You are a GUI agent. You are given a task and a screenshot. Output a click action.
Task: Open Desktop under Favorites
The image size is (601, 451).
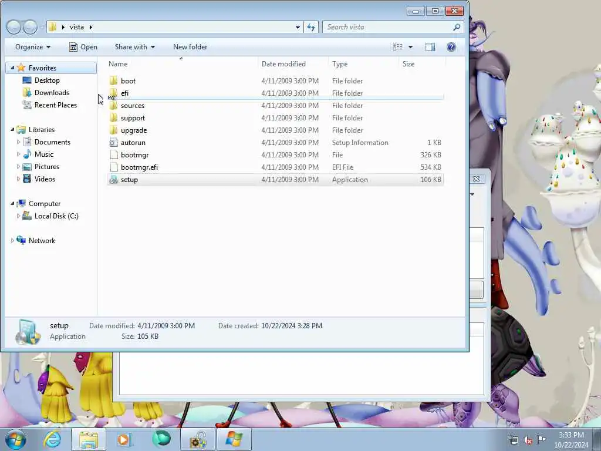pyautogui.click(x=47, y=80)
